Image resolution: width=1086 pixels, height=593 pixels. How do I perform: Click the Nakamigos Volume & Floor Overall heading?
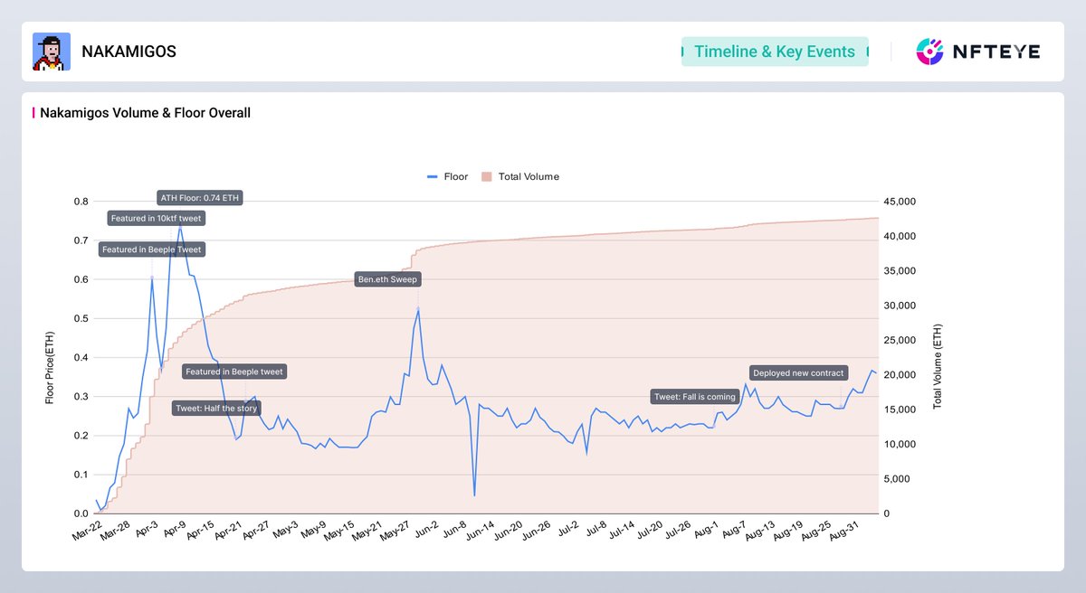(x=145, y=113)
